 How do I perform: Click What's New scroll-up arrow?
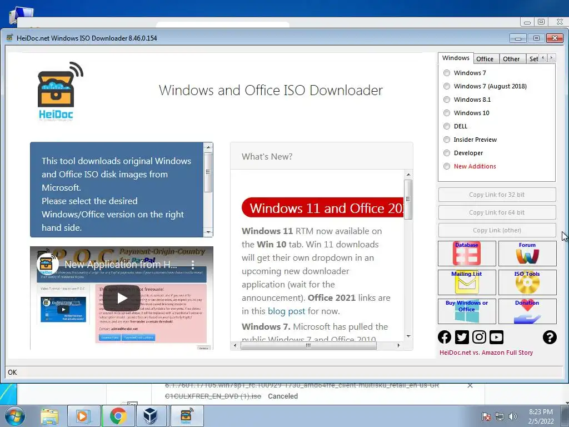pyautogui.click(x=408, y=175)
